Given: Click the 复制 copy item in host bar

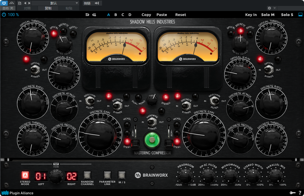Looking at the screenshot, I should [48, 8].
